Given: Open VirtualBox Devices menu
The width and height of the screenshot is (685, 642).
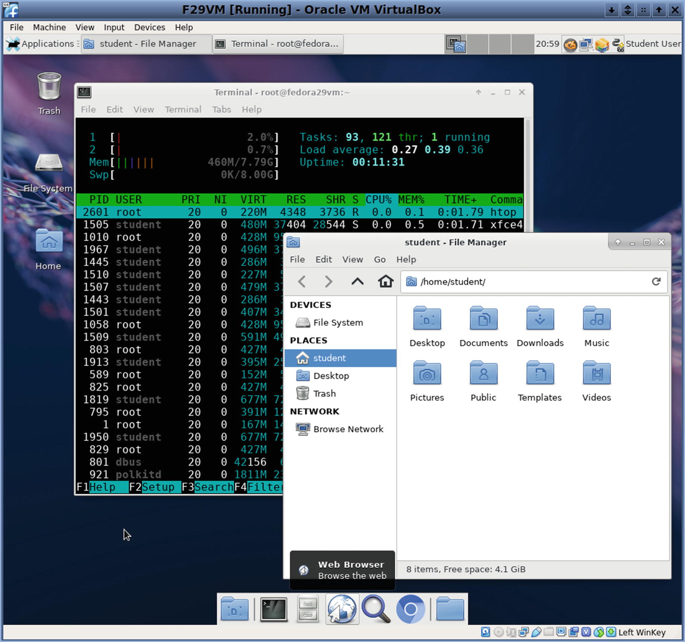Looking at the screenshot, I should 149,28.
